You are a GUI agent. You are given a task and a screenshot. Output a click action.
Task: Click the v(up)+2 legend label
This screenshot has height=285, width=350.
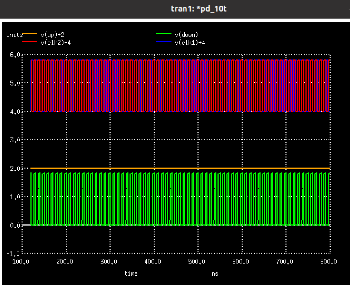click(52, 35)
